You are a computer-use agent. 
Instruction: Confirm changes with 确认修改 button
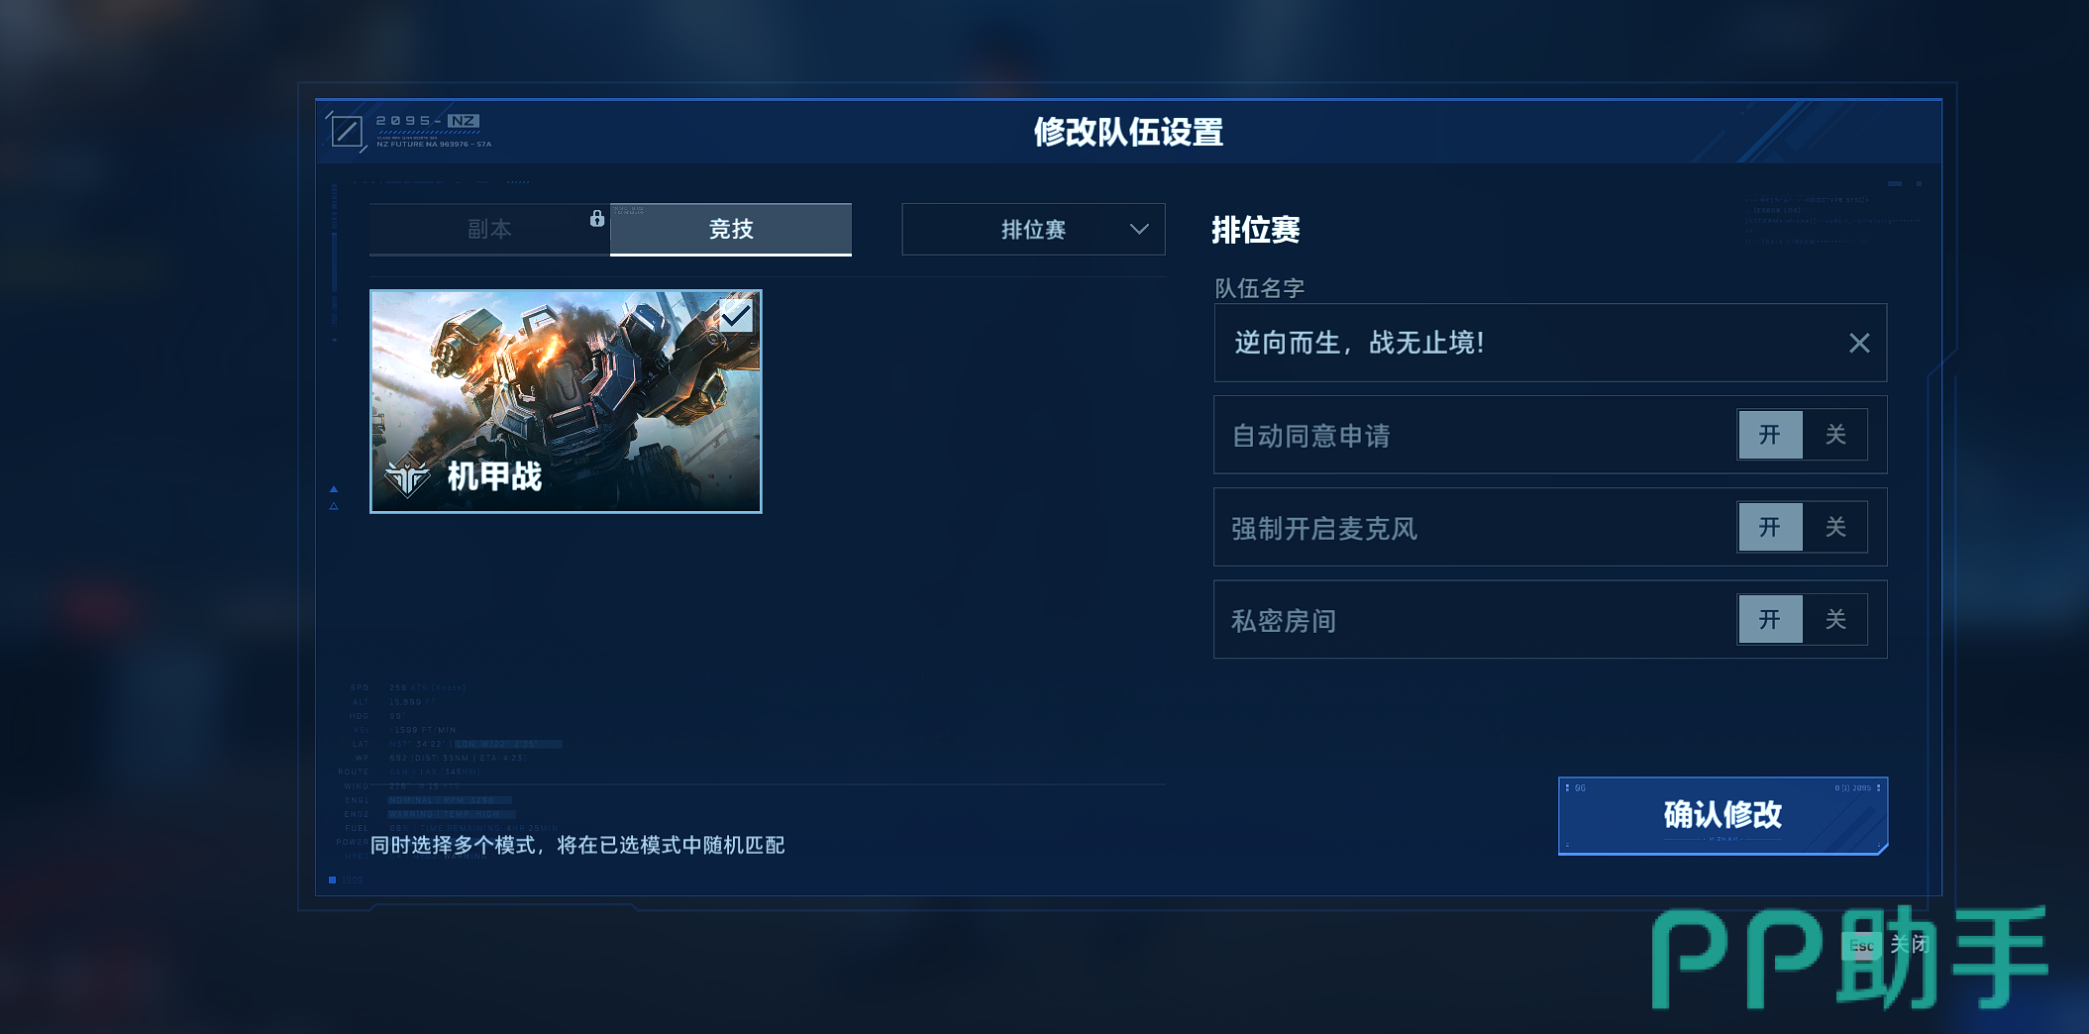tap(1723, 815)
